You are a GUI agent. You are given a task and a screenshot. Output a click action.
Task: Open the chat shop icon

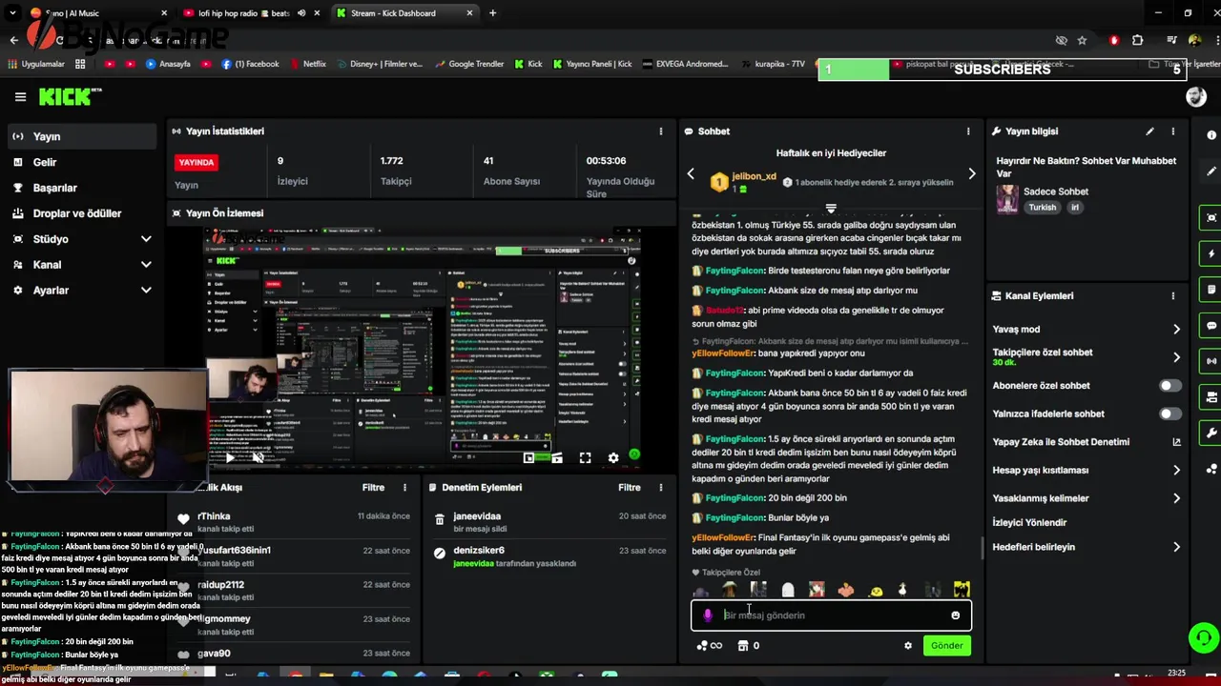(743, 646)
